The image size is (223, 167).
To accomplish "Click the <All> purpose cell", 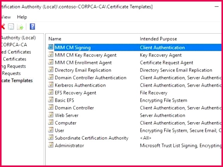I will (146, 138).
